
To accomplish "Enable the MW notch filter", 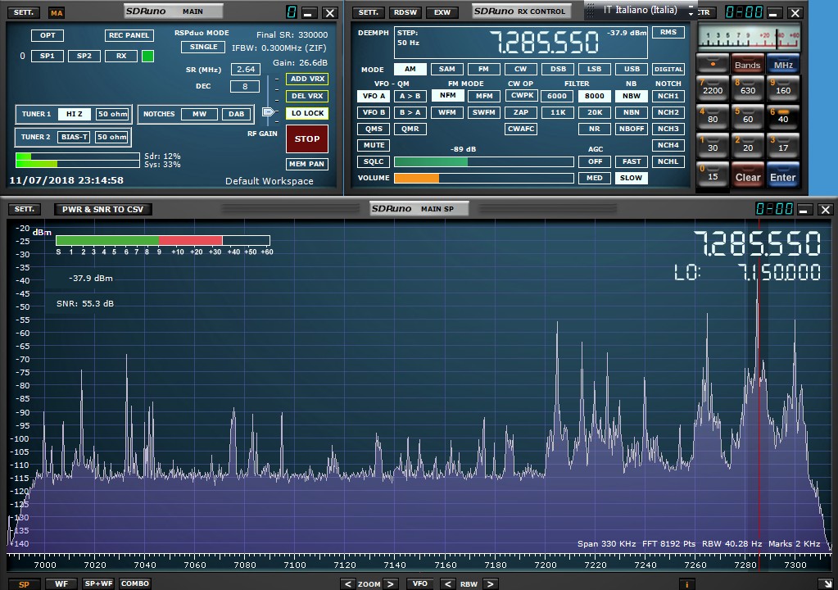I will click(199, 114).
